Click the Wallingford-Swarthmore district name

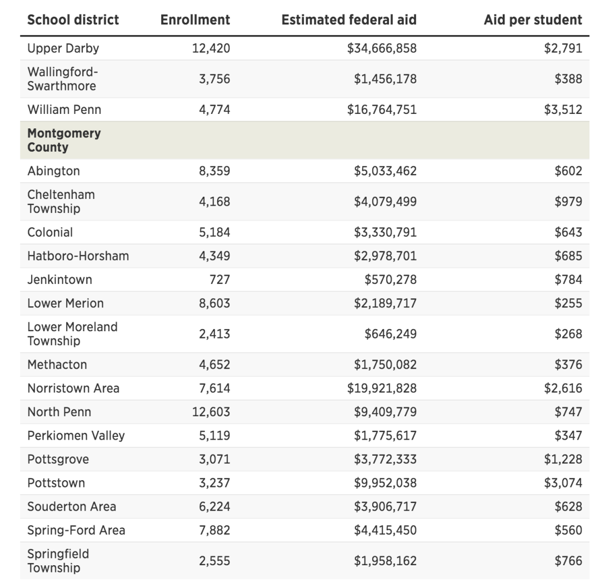(62, 79)
